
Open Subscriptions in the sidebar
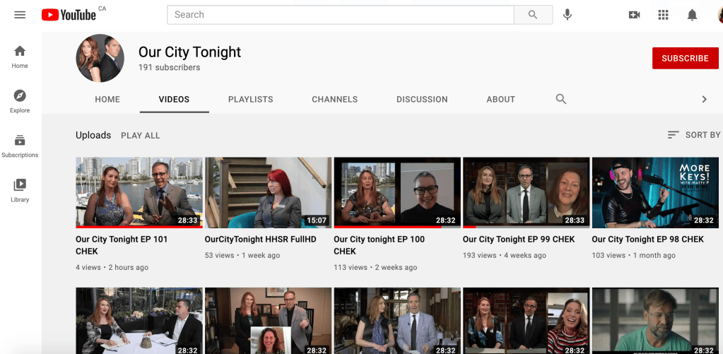[x=20, y=146]
